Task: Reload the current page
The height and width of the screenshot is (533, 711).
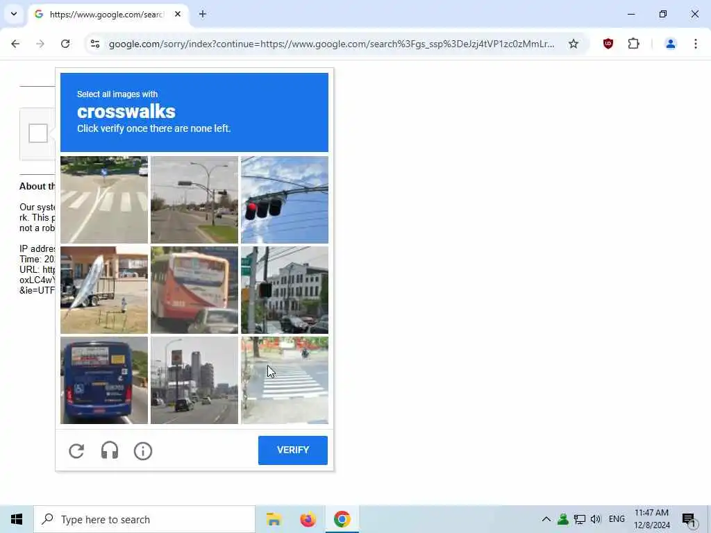Action: [65, 44]
